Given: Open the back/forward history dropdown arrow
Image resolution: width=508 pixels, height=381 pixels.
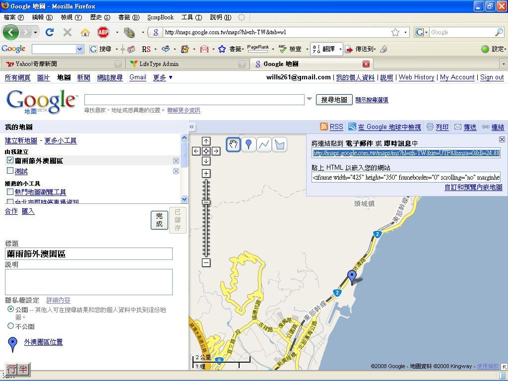Looking at the screenshot, I should [35, 32].
